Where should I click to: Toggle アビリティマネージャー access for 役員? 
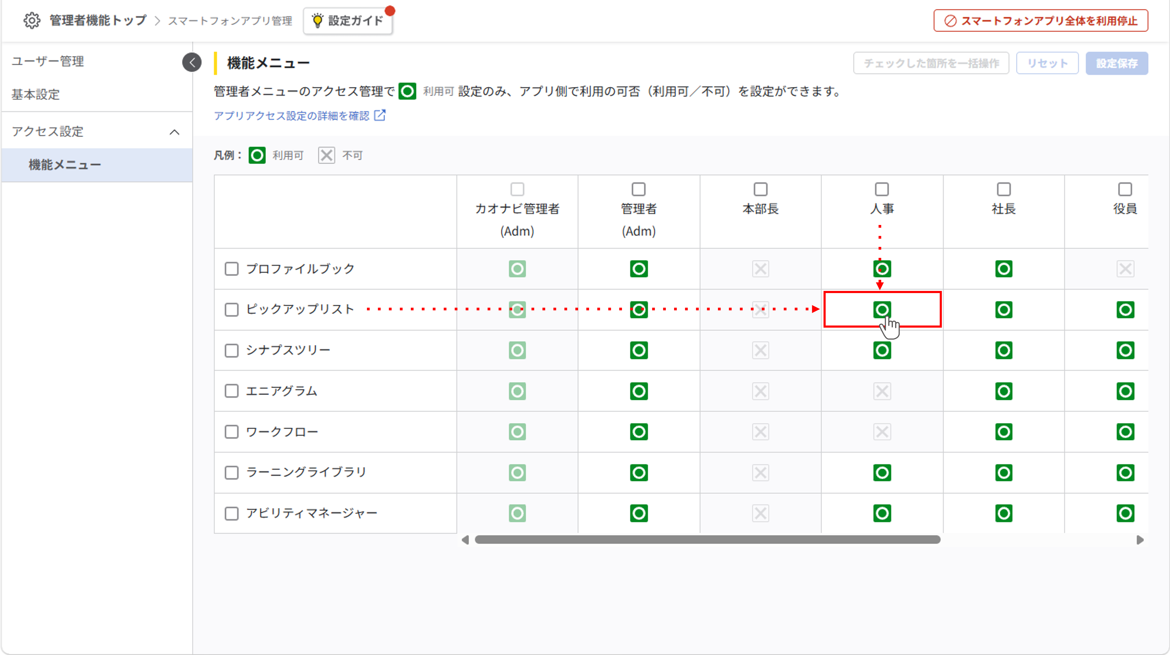tap(1126, 513)
